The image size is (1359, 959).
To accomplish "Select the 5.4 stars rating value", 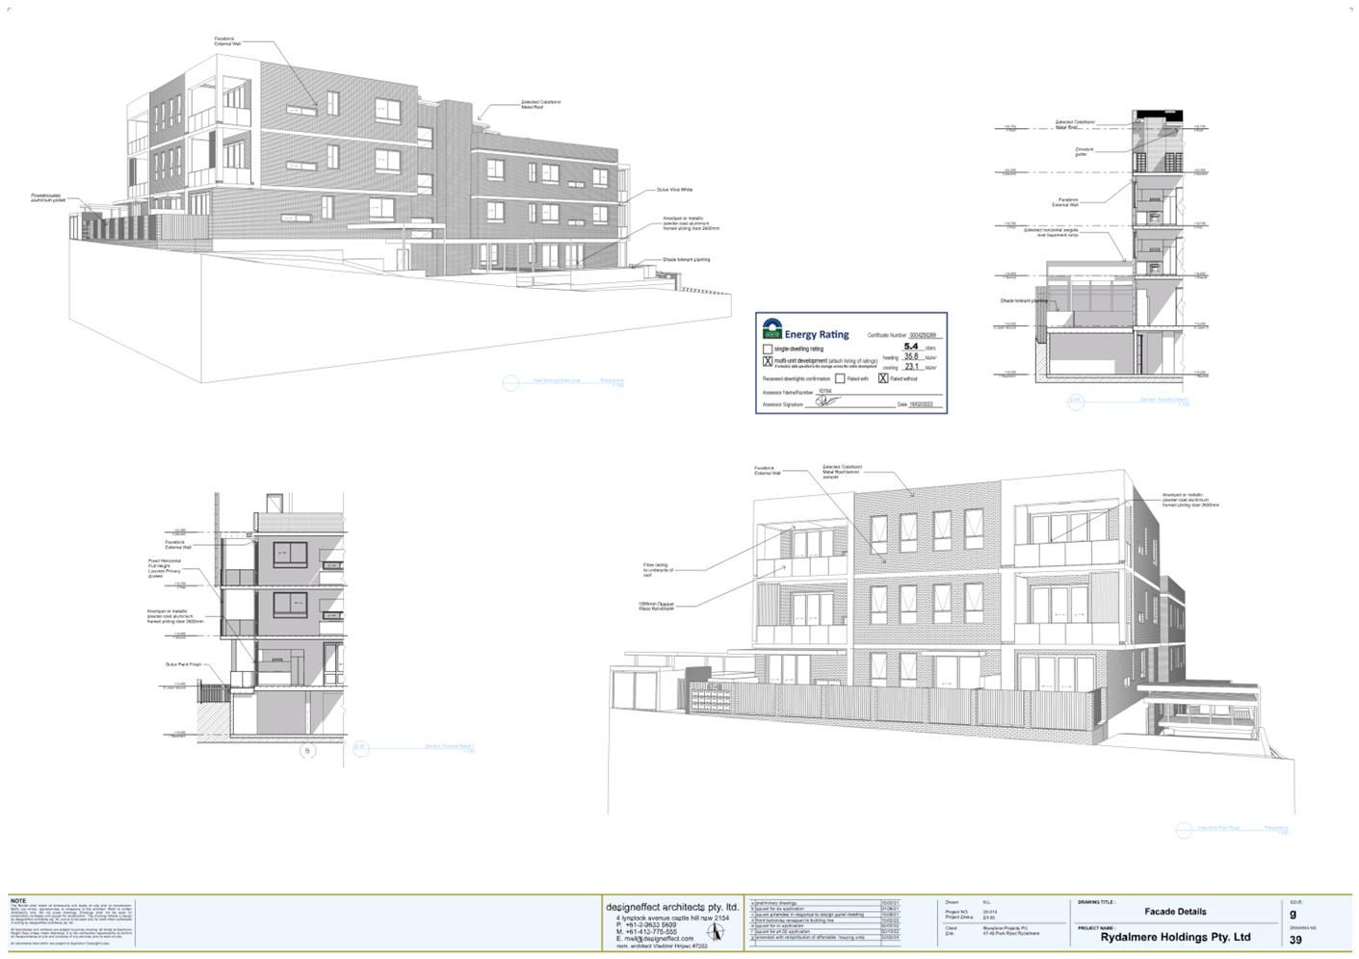I will [x=911, y=346].
